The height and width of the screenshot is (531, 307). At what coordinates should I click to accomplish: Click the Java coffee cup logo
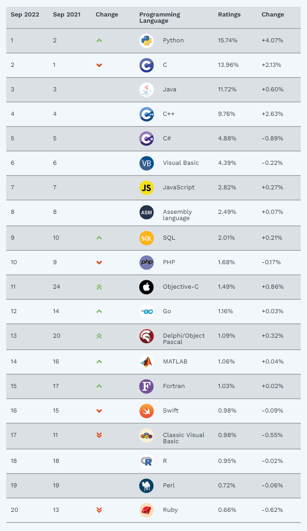coord(146,90)
